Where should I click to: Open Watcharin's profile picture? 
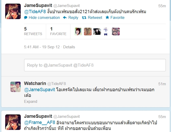coord(16,87)
